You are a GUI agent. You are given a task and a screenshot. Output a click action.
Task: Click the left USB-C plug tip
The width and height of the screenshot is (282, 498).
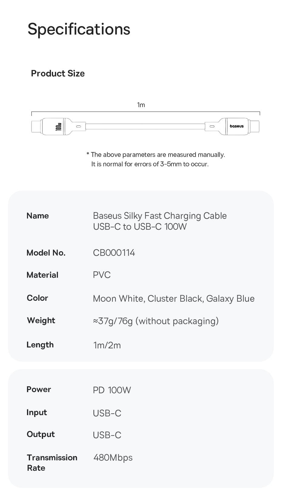36,126
